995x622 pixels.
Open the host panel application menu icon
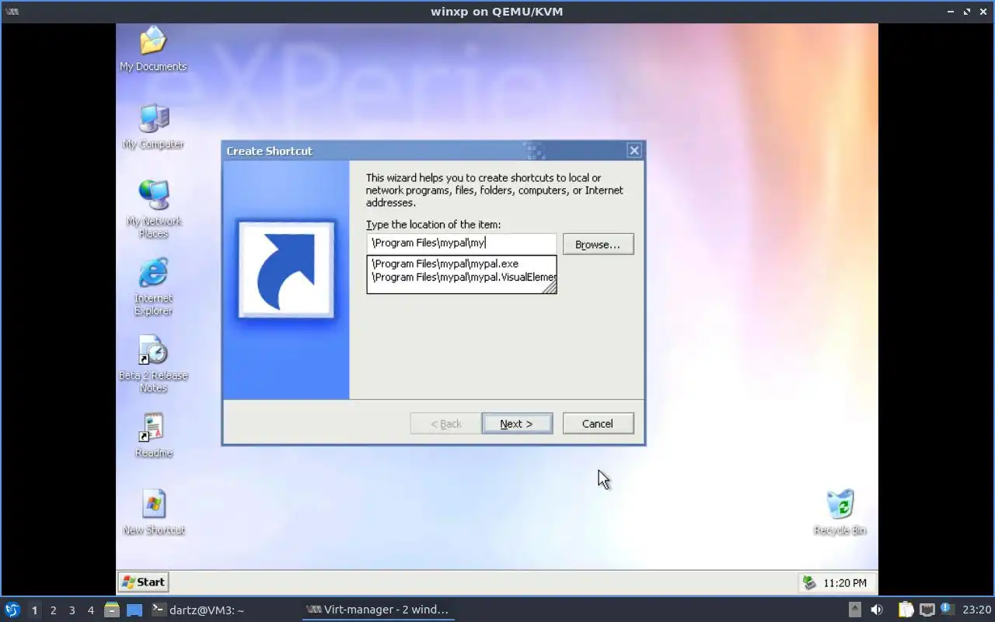[12, 610]
